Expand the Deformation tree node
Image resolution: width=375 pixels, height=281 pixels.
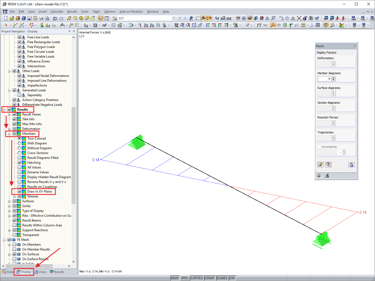[9, 129]
